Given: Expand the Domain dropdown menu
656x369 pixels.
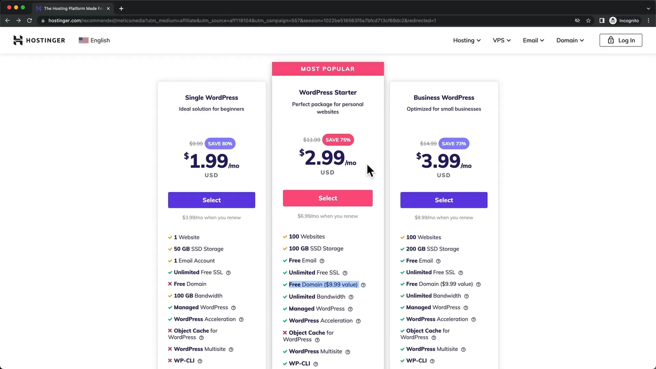Looking at the screenshot, I should coord(570,40).
